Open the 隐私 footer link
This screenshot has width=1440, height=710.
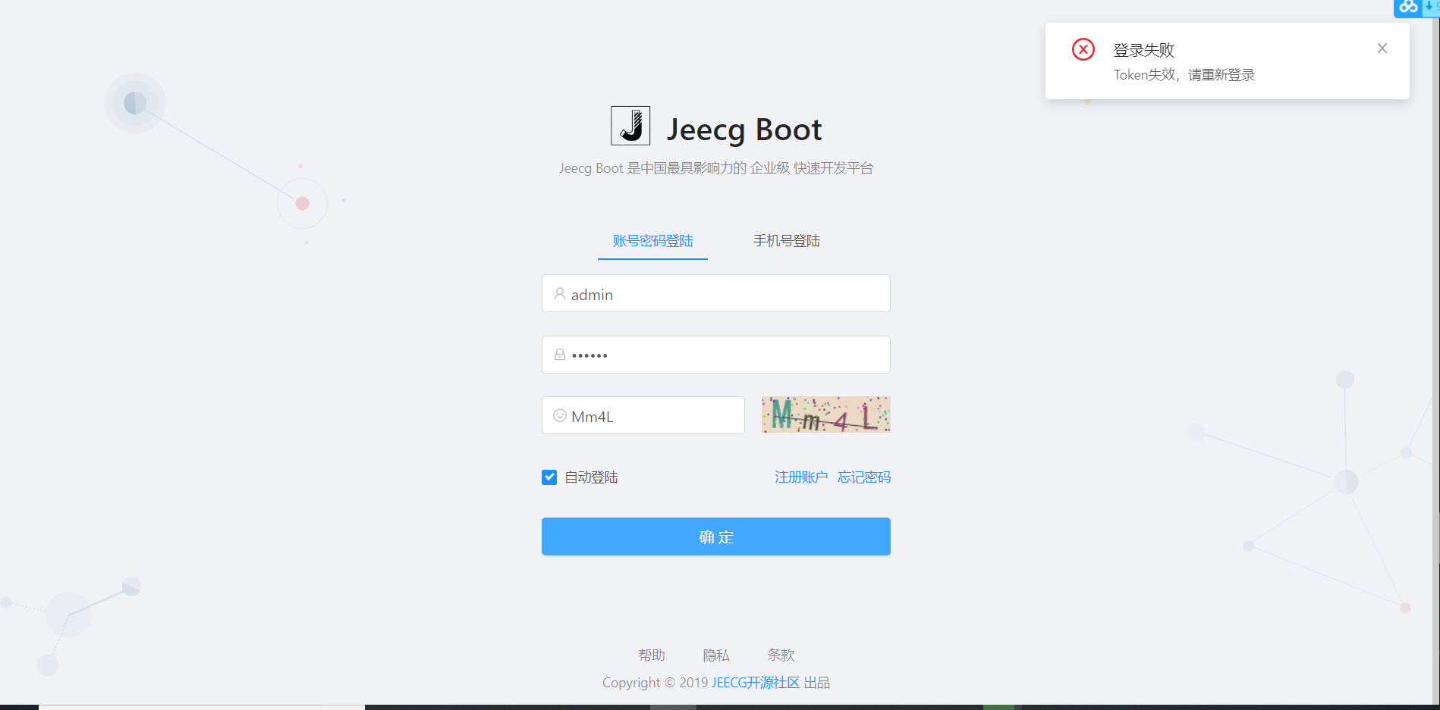coord(716,655)
